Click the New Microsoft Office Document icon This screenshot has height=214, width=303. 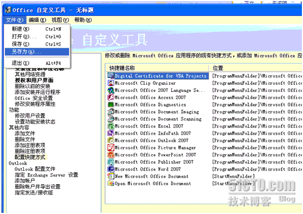[x=111, y=176]
